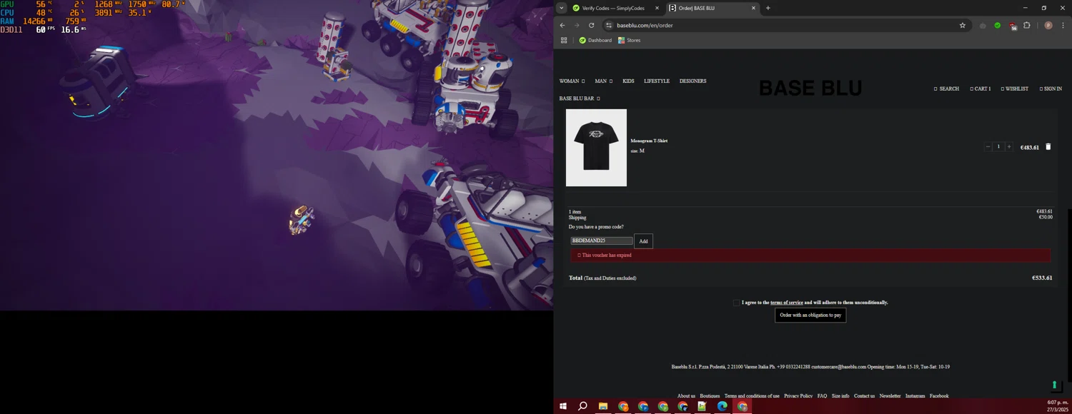This screenshot has height=414, width=1072.
Task: Open Contact us footer link
Action: pyautogui.click(x=864, y=396)
